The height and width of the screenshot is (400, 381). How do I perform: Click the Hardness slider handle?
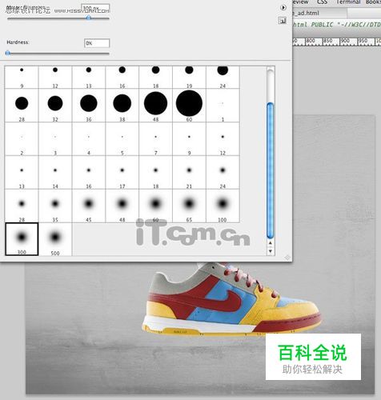click(8, 53)
